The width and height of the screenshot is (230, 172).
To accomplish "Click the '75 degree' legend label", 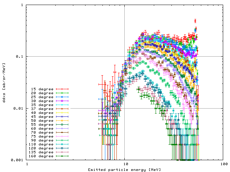I will (42, 137).
